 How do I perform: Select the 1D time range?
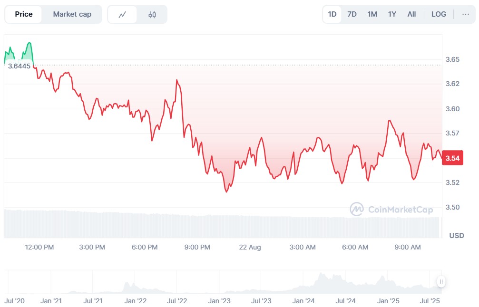332,14
